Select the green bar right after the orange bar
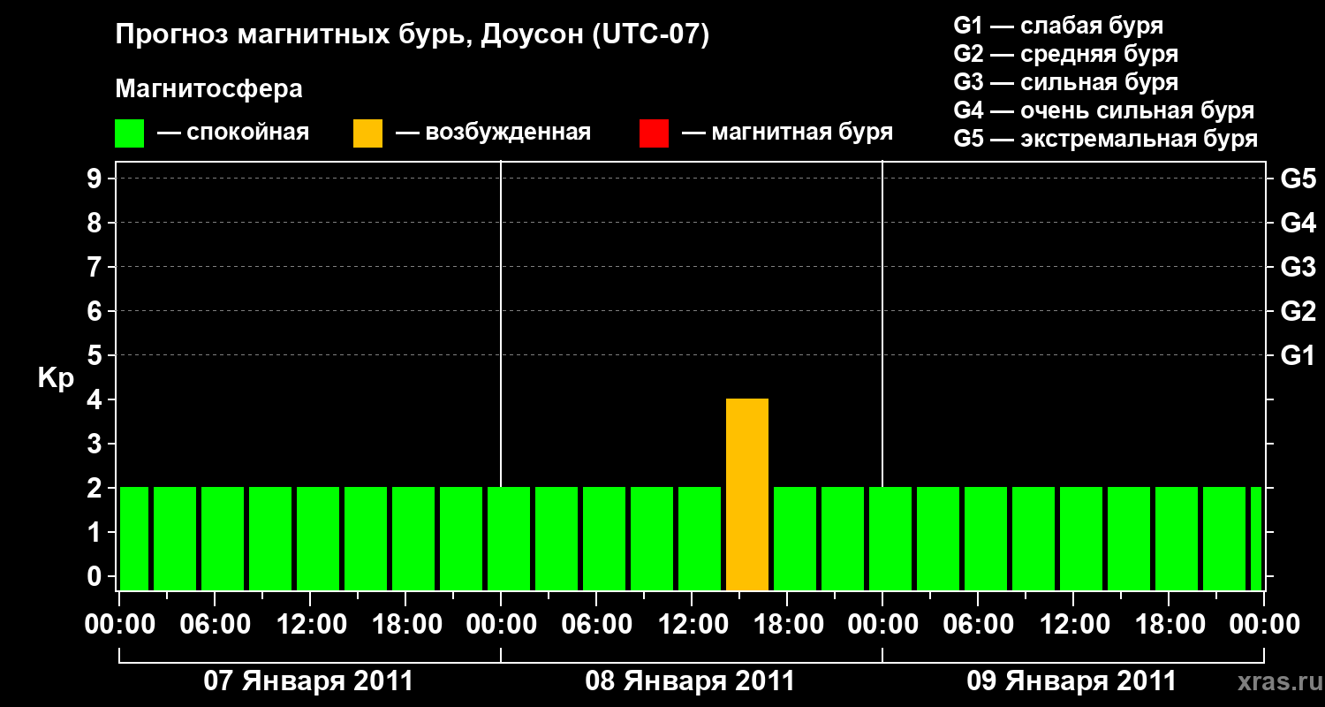Viewport: 1325px width, 707px height. click(795, 538)
